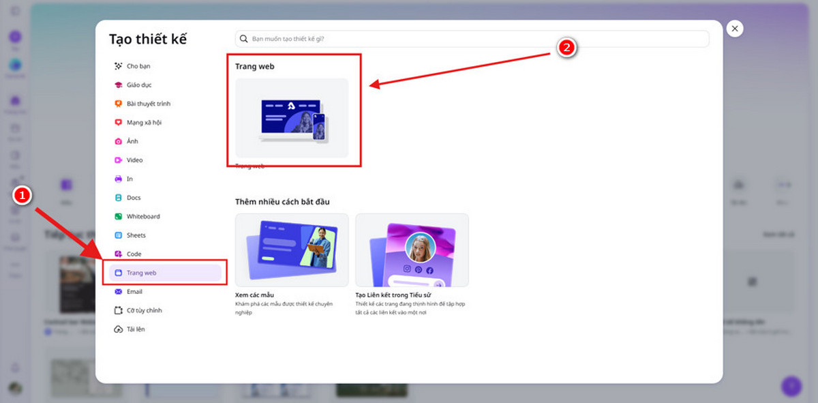Click the Cỡ tùy chỉnh resize icon
Screen dimensions: 818x403
tap(119, 310)
